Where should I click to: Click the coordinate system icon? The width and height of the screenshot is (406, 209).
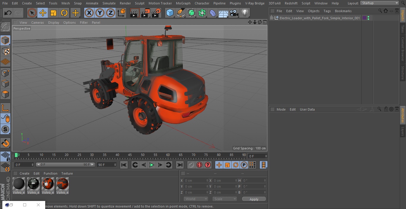click(x=122, y=13)
